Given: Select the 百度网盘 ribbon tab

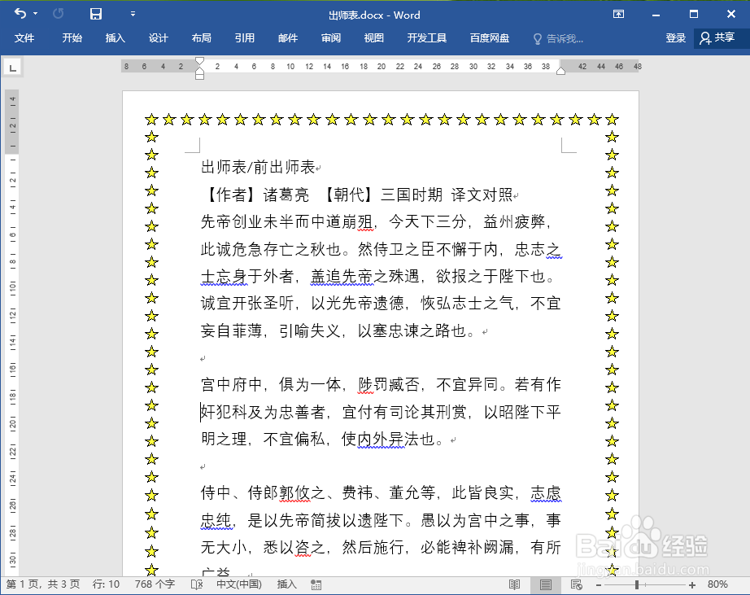Looking at the screenshot, I should click(x=489, y=37).
